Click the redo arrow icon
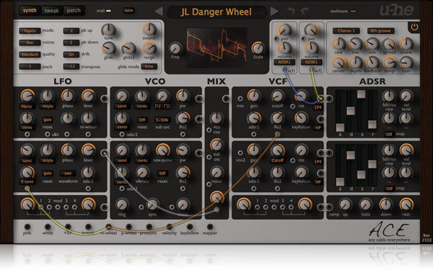Image resolution: width=433 pixels, height=271 pixels. pyautogui.click(x=305, y=11)
